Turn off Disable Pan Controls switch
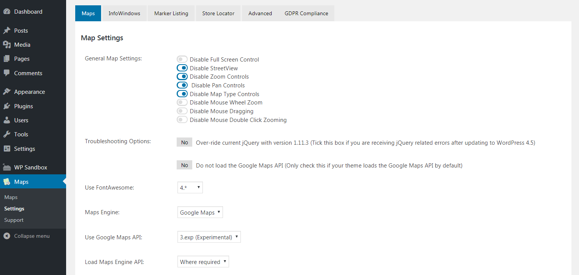Image resolution: width=579 pixels, height=275 pixels. coord(182,85)
